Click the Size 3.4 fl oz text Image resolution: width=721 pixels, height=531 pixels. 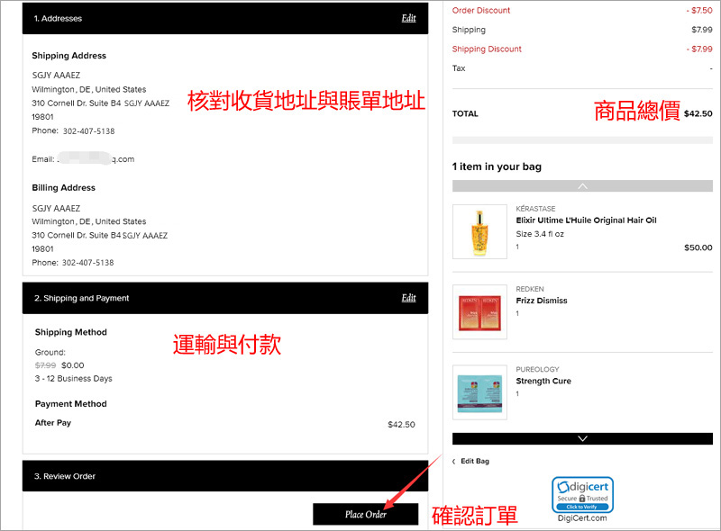(x=540, y=234)
